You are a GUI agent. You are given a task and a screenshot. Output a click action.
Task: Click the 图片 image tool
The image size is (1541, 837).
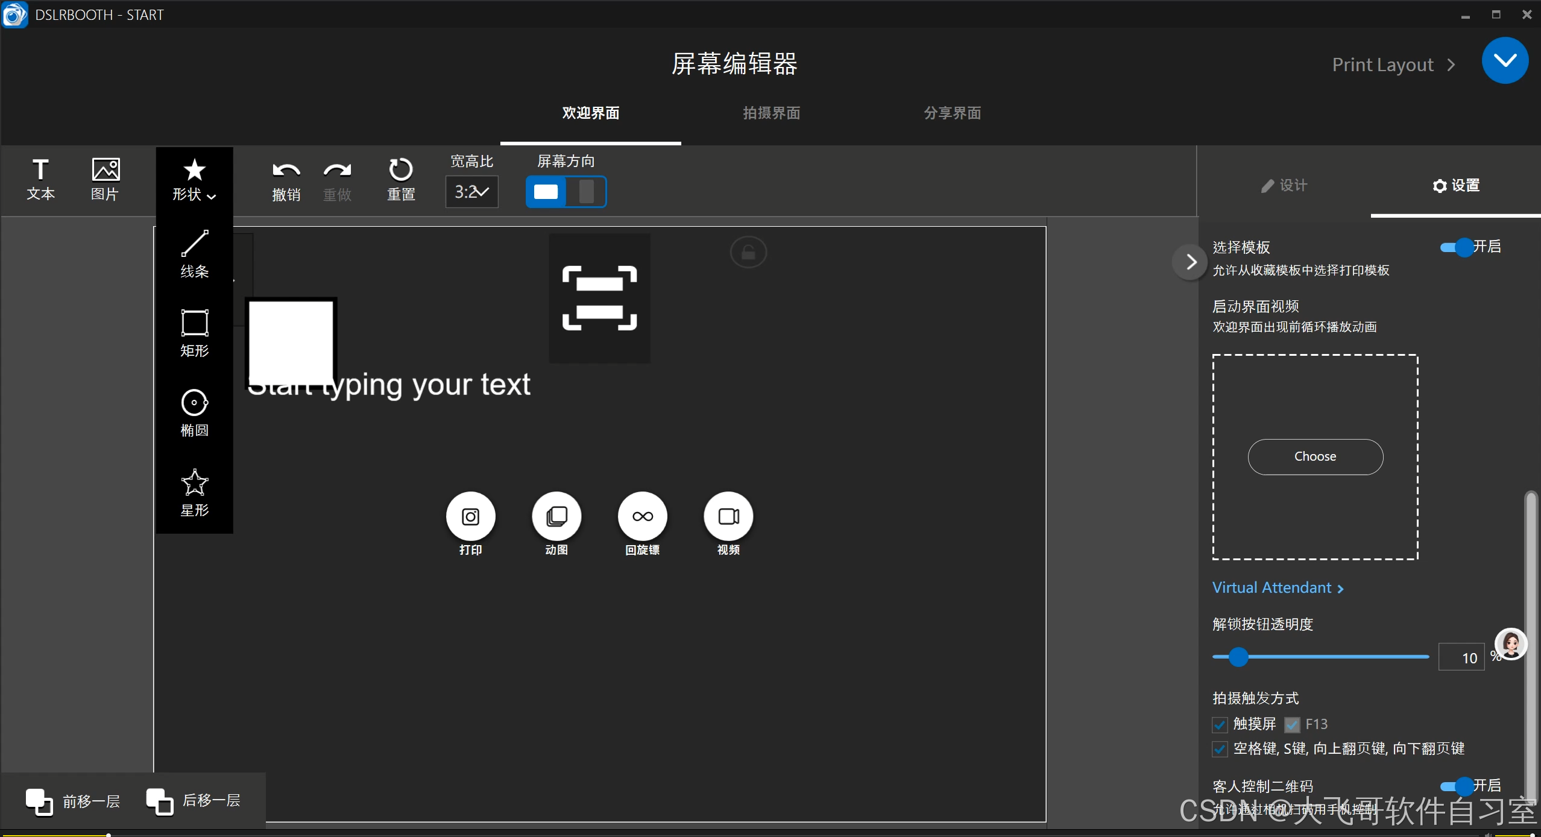105,179
